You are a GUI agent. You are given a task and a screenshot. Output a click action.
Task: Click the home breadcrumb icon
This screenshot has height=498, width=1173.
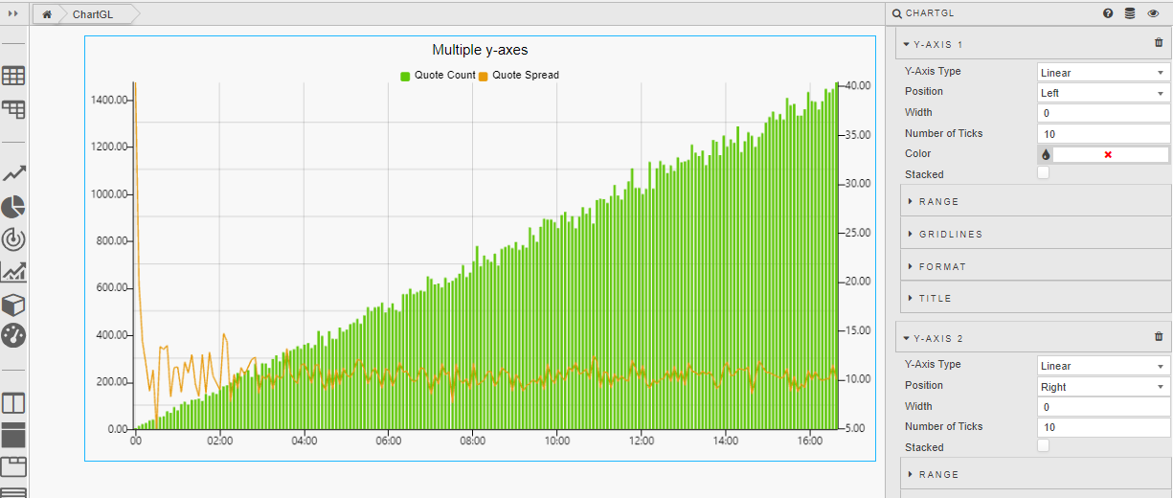click(46, 14)
